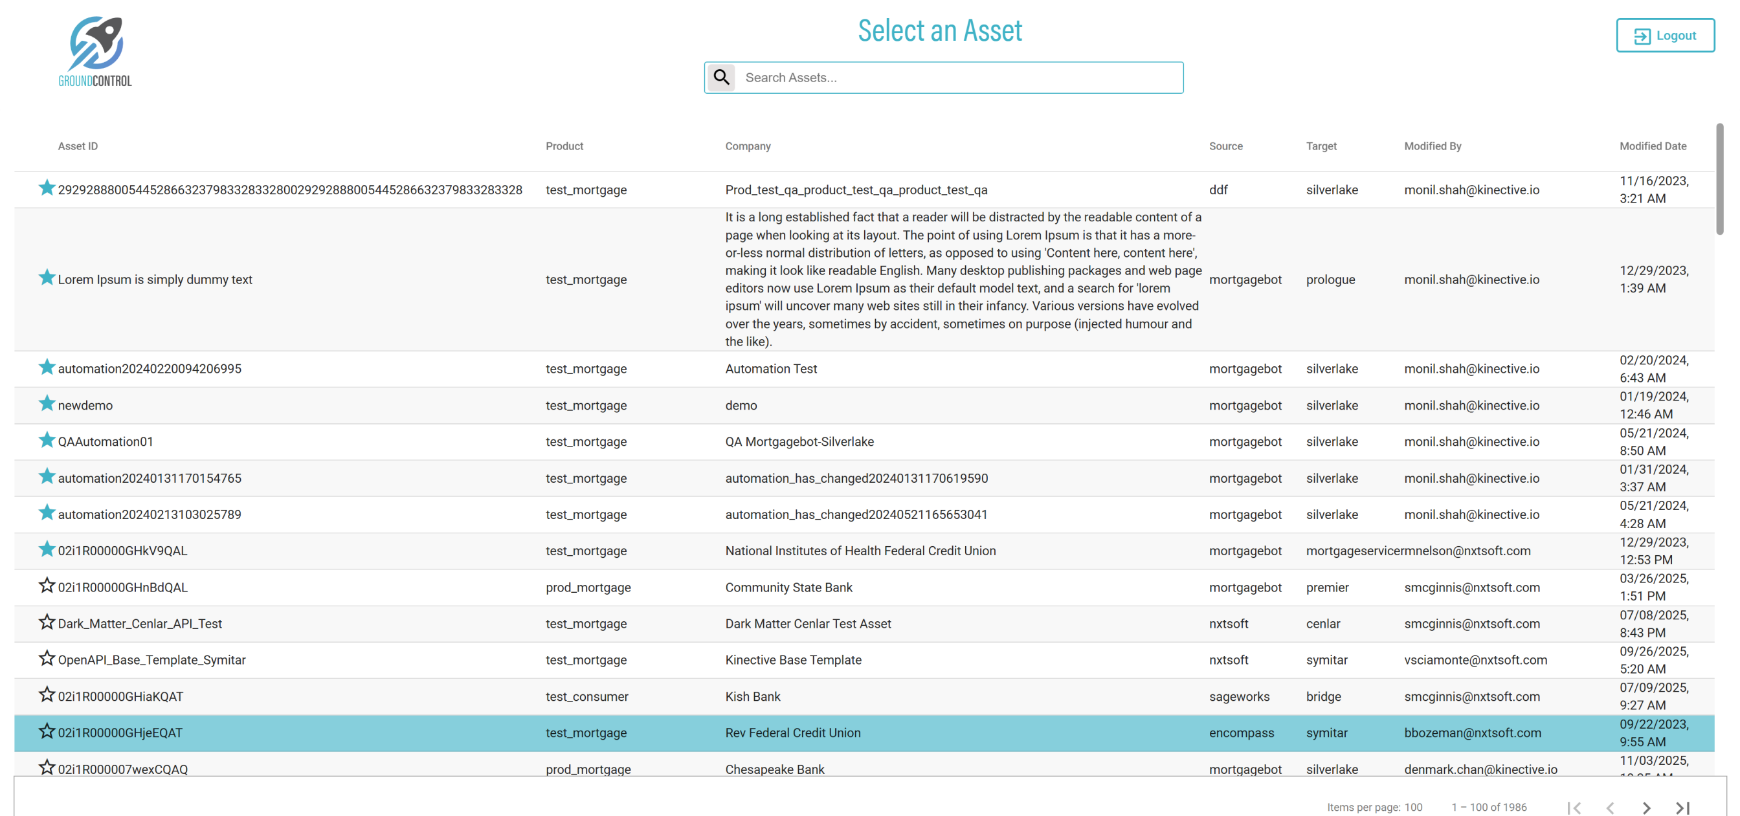The height and width of the screenshot is (816, 1740).
Task: Select the Rev Federal Credit Union row
Action: click(792, 733)
